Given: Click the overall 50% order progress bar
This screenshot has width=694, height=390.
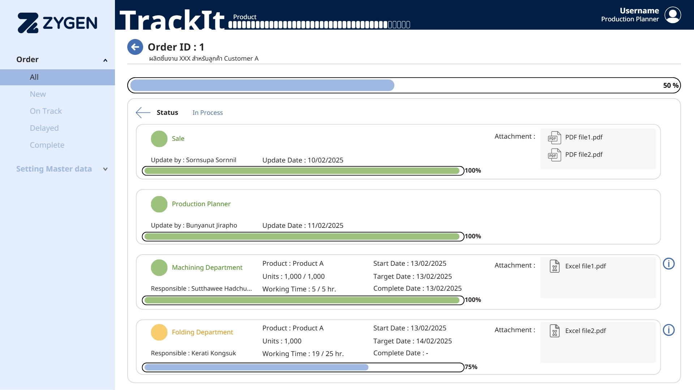Looking at the screenshot, I should click(x=404, y=86).
